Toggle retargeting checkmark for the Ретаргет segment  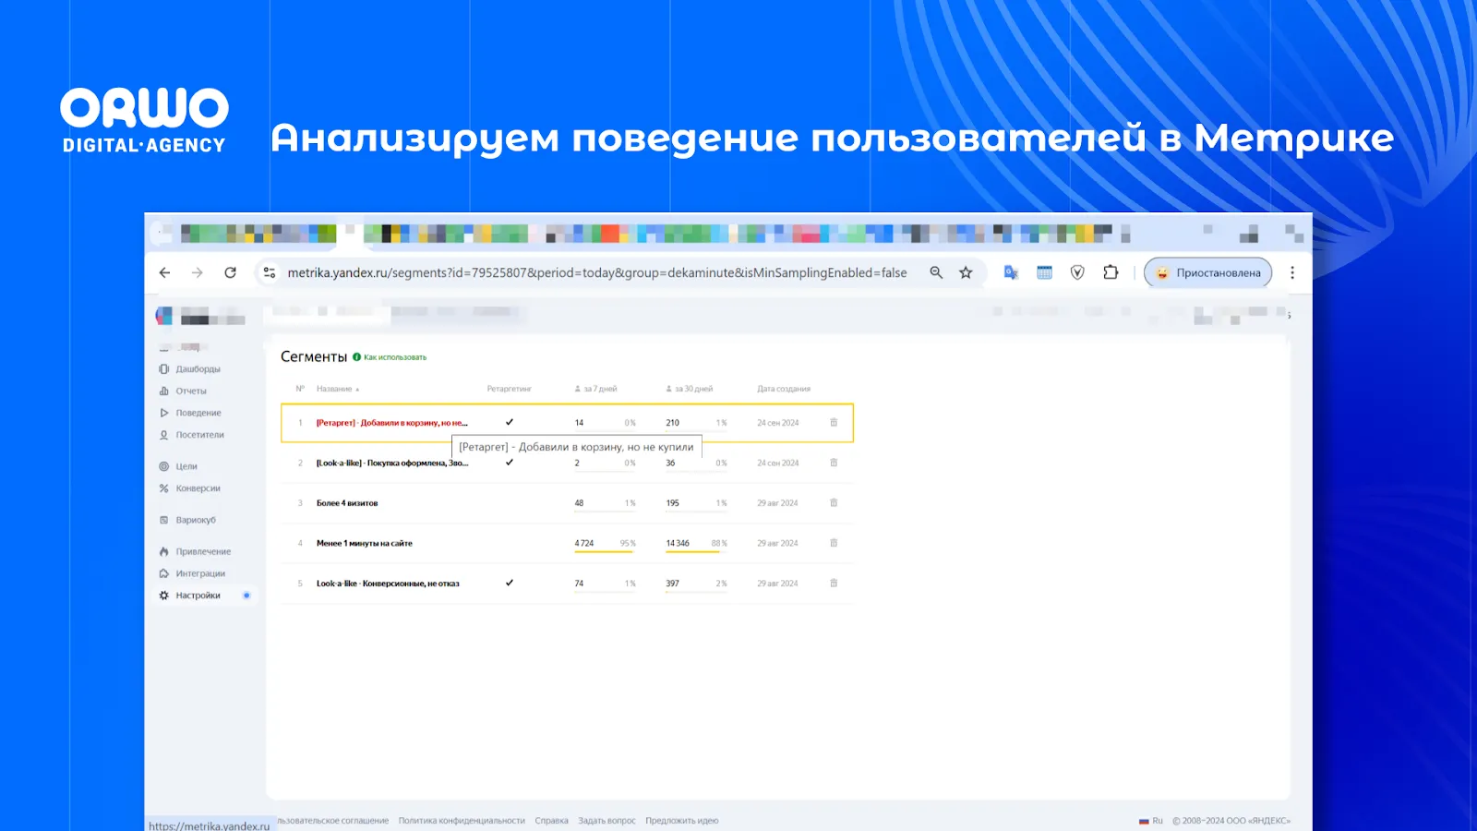click(x=510, y=422)
